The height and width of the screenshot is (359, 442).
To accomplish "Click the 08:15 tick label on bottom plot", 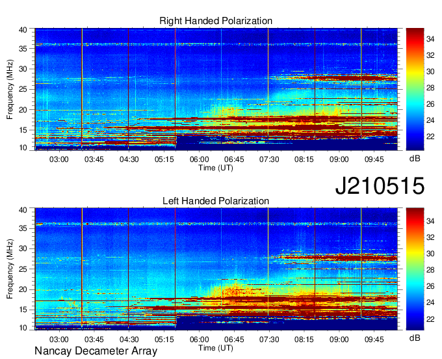I will [304, 339].
